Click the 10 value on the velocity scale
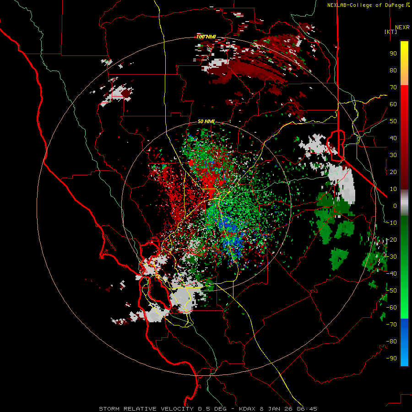The width and height of the screenshot is (412, 412). [x=393, y=189]
